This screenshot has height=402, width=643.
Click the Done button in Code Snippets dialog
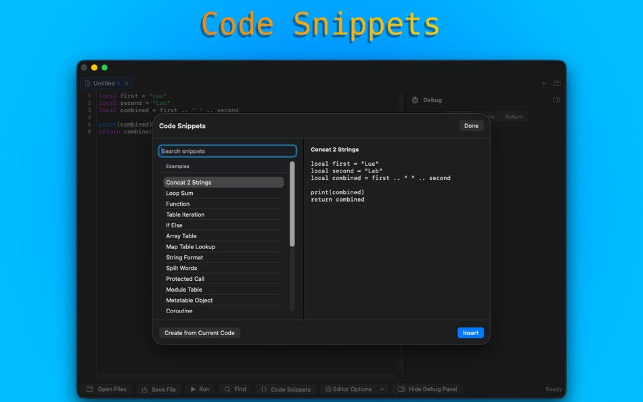coord(471,126)
